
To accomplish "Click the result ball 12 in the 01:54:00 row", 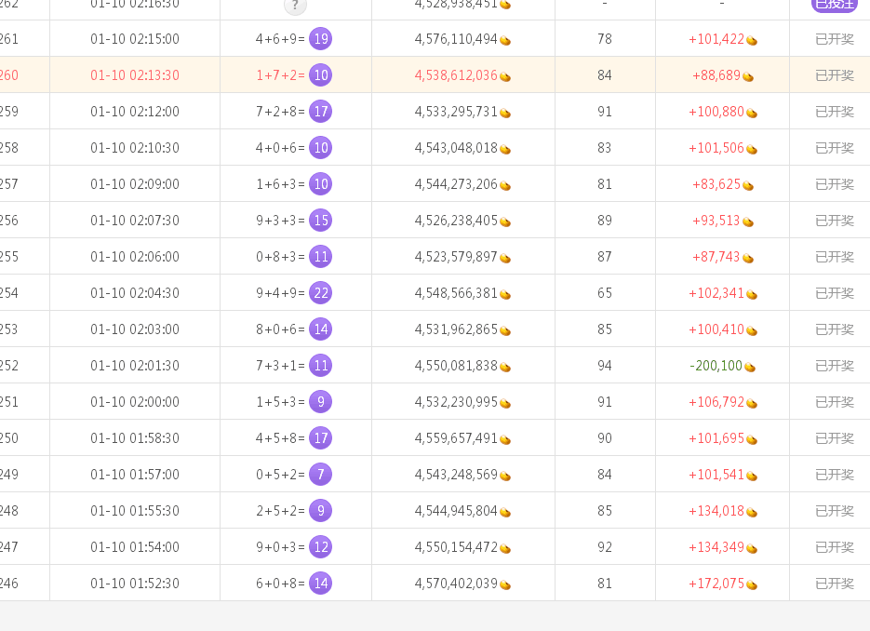I will point(321,546).
